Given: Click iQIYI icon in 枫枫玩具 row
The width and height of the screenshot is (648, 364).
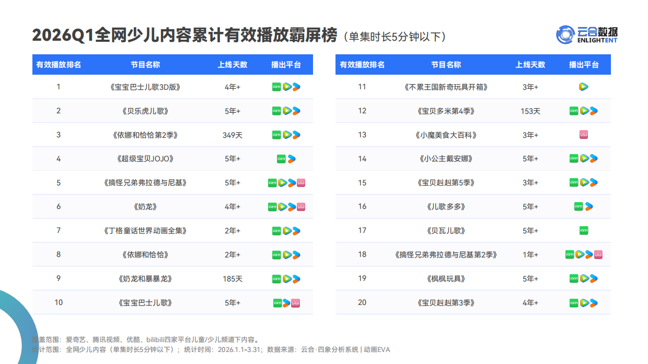Looking at the screenshot, I should point(574,279).
